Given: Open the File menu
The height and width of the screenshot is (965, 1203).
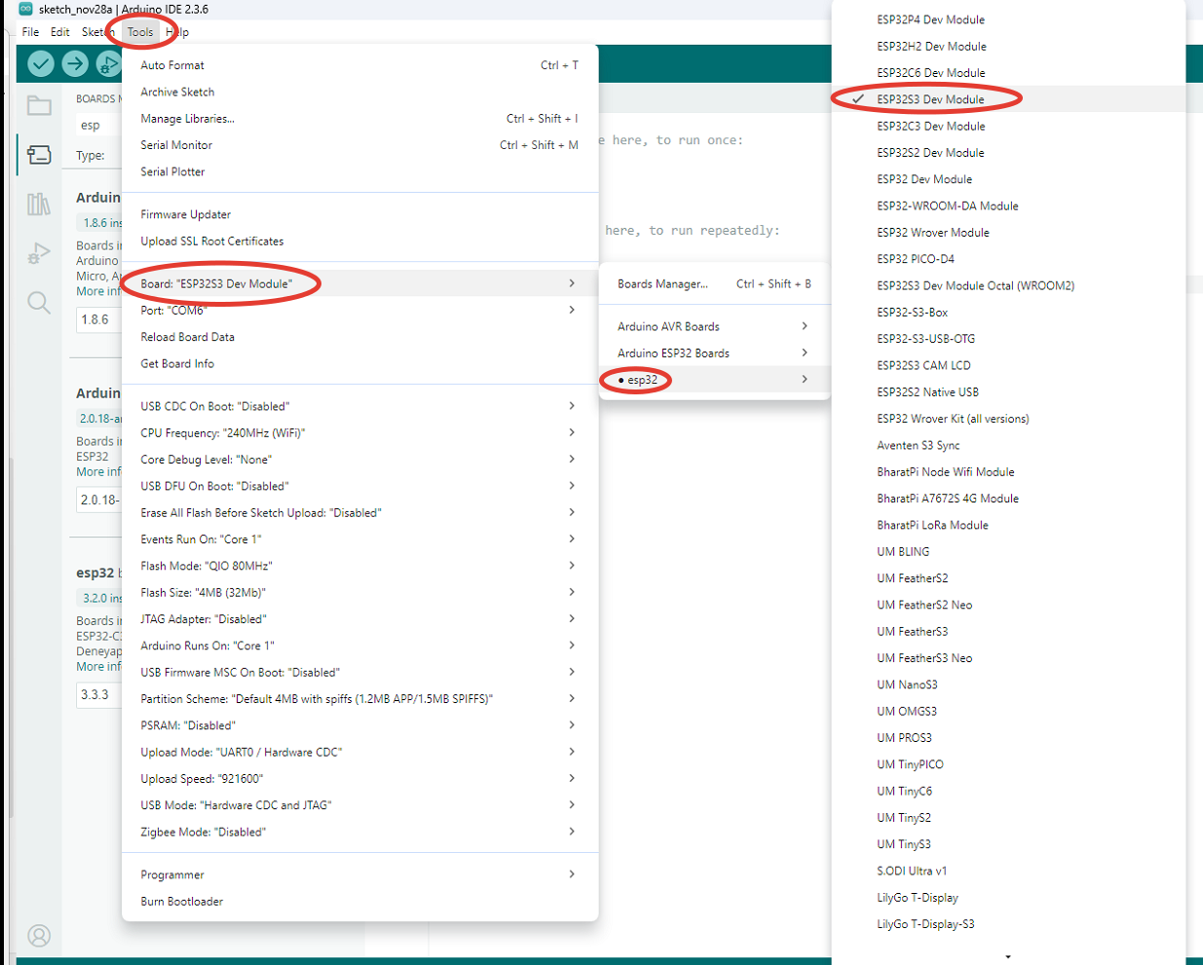Looking at the screenshot, I should [30, 32].
